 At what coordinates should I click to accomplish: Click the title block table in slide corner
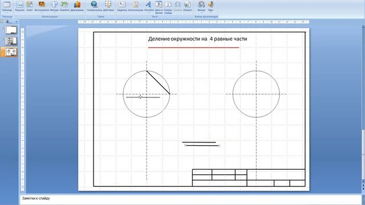[249, 178]
